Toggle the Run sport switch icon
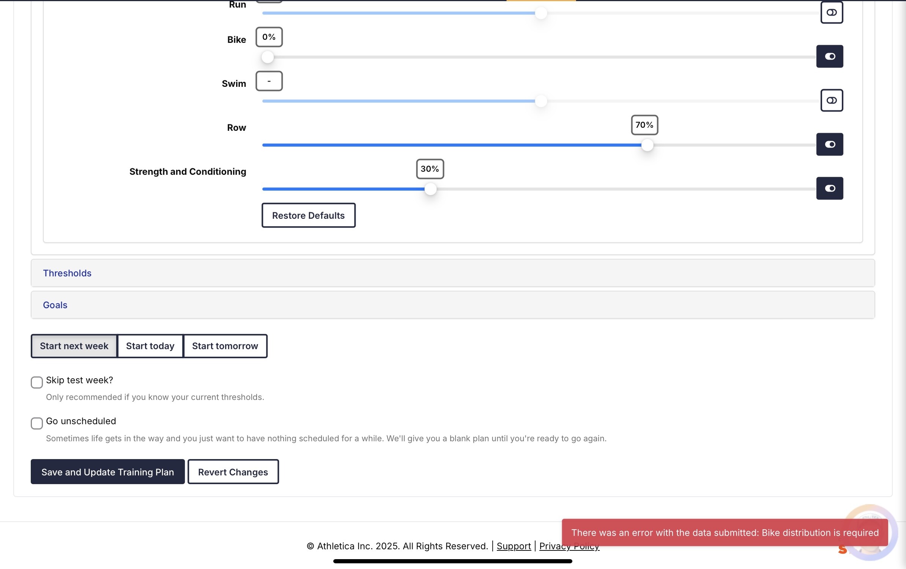 point(831,13)
